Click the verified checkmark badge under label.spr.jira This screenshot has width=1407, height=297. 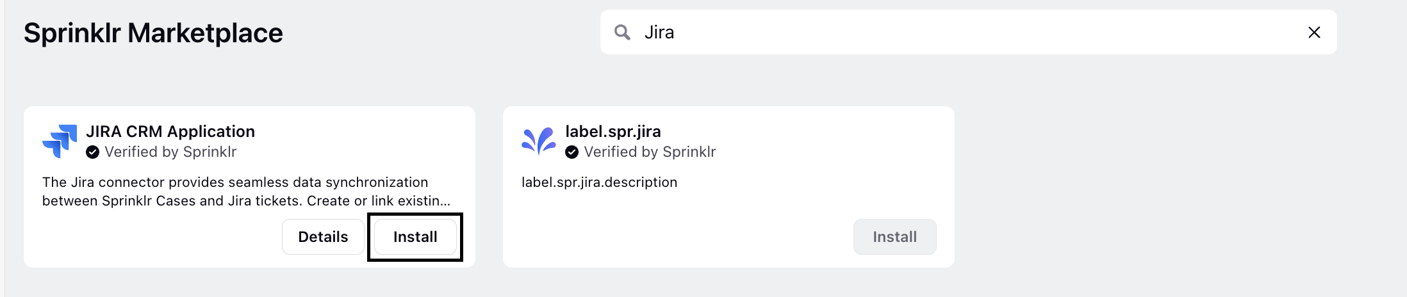click(x=572, y=152)
